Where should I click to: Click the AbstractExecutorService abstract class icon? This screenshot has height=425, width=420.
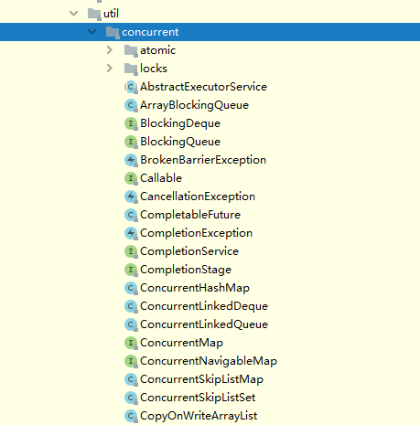(131, 87)
